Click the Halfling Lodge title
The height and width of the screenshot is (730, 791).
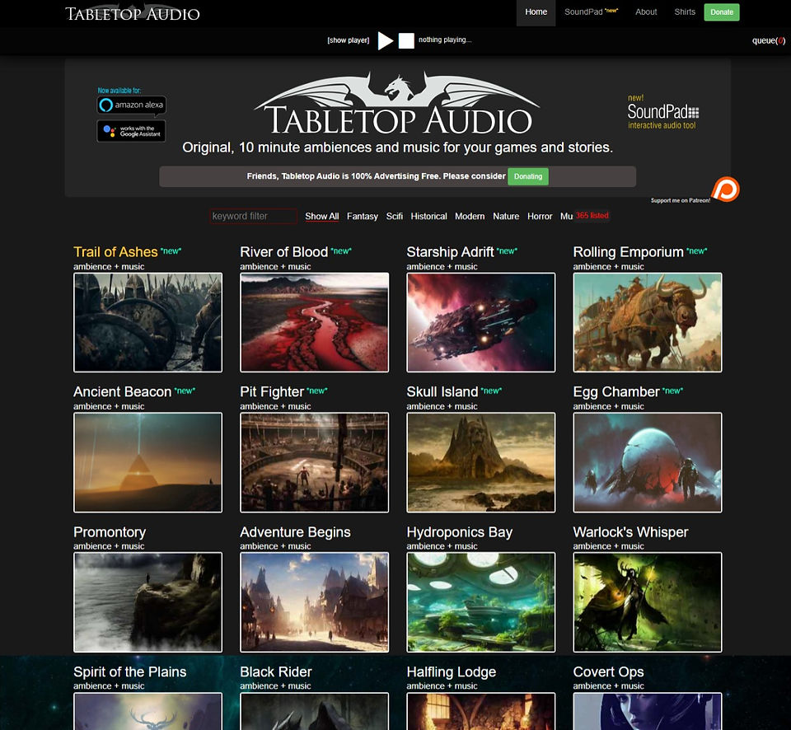452,672
